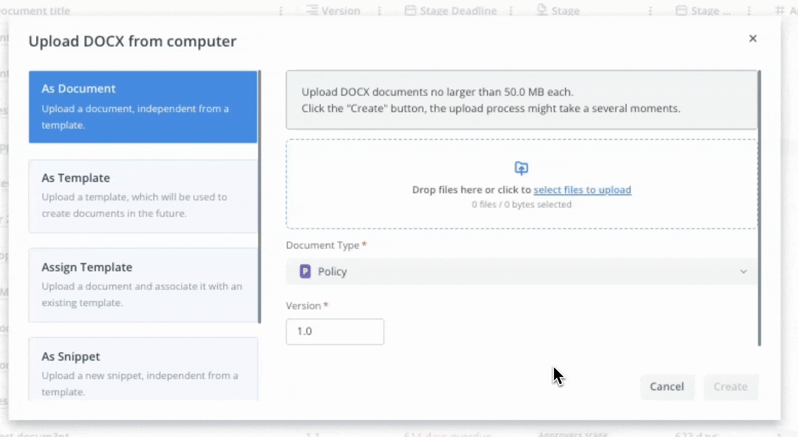This screenshot has height=437, width=798.
Task: Click Stage Deadline calendar icon in header
Action: 410,11
